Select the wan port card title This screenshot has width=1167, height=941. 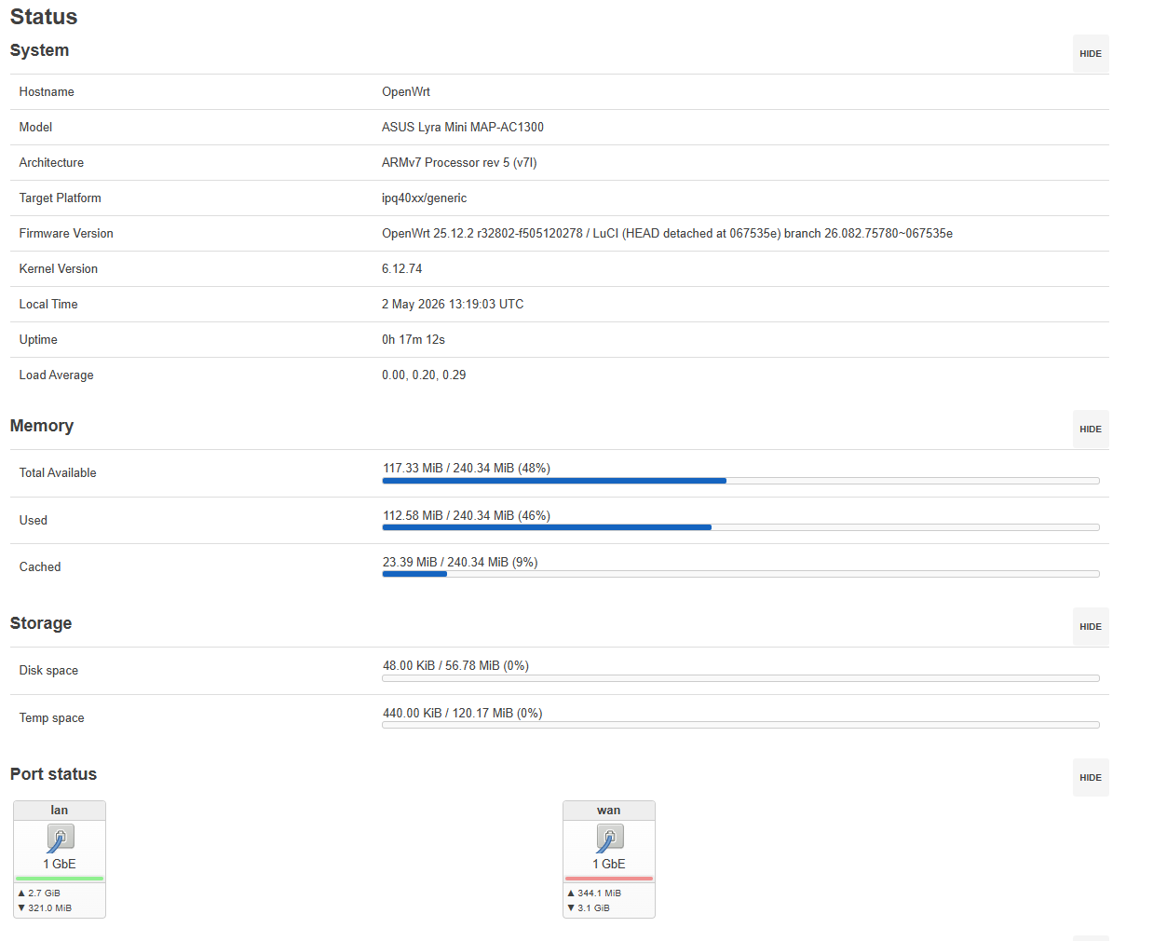pos(609,811)
